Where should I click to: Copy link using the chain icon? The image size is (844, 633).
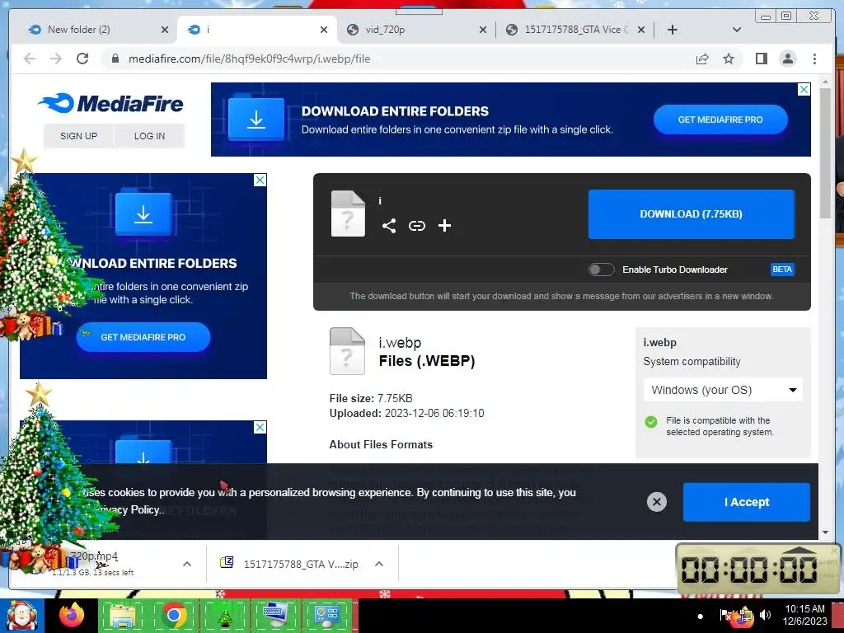coord(416,226)
